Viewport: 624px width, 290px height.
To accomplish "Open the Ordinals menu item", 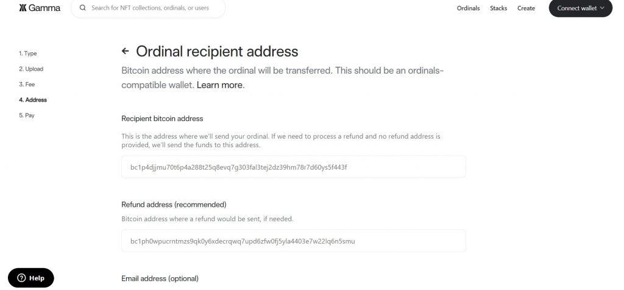I will point(468,9).
